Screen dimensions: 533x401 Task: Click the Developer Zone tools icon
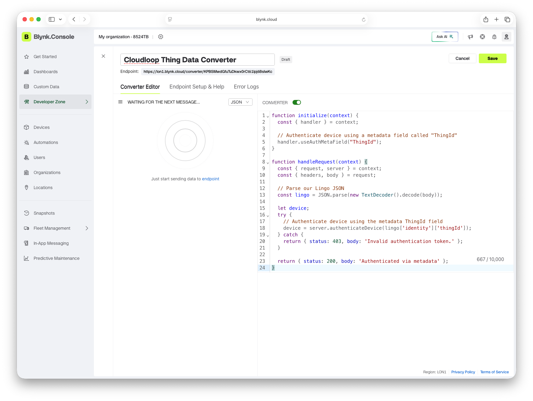coord(26,102)
